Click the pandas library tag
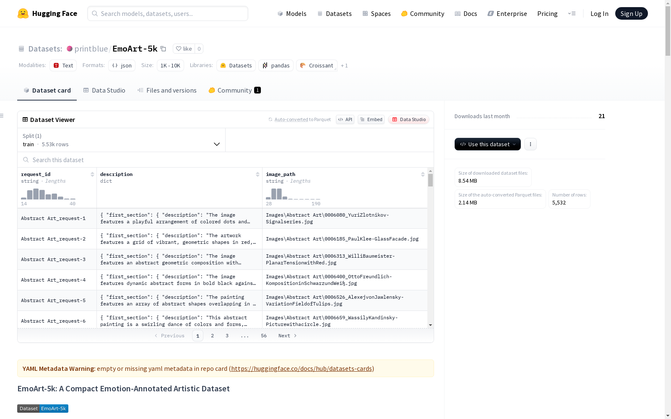Image resolution: width=671 pixels, height=419 pixels. click(276, 65)
